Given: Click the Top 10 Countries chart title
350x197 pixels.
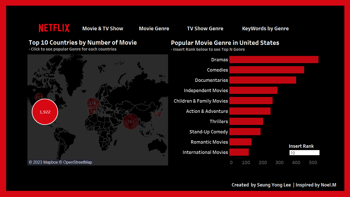Looking at the screenshot, I should (83, 43).
